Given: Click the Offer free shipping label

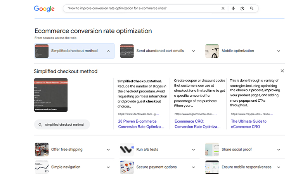Looking at the screenshot, I should [67, 149].
